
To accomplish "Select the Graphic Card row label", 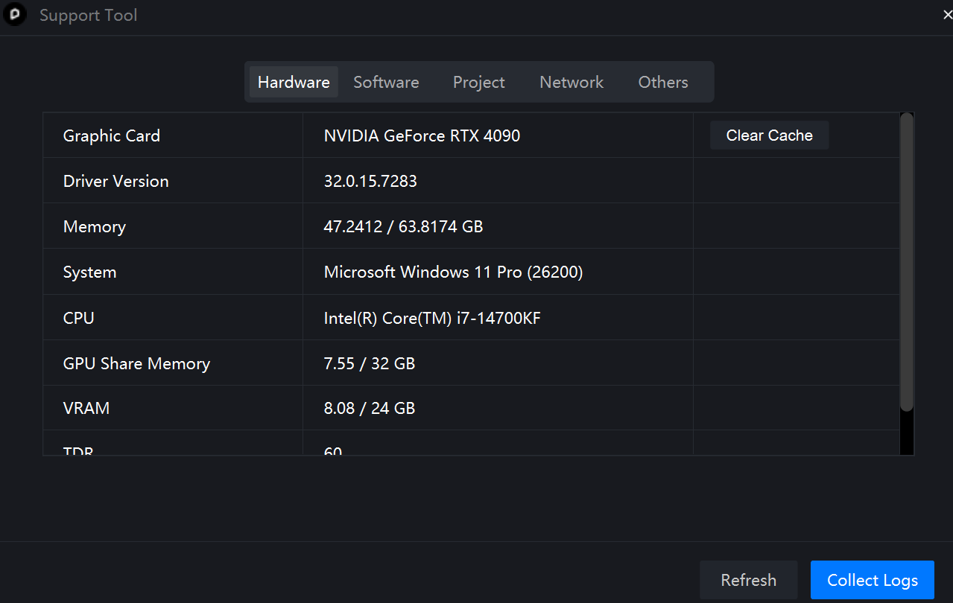I will (112, 135).
